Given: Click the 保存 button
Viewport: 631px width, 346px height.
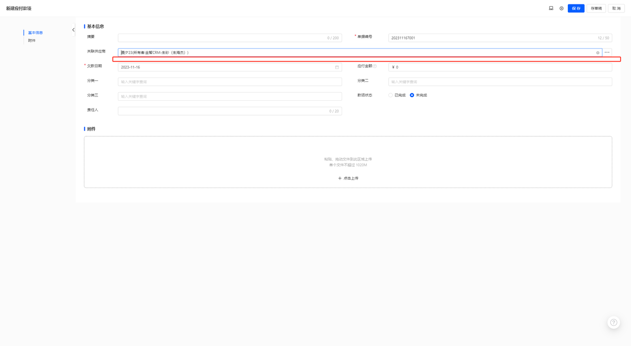Looking at the screenshot, I should [576, 8].
